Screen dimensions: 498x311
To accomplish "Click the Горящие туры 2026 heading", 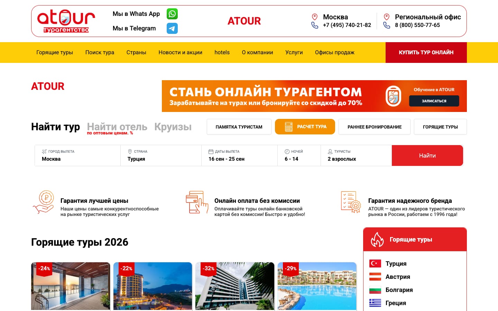I will tap(80, 242).
